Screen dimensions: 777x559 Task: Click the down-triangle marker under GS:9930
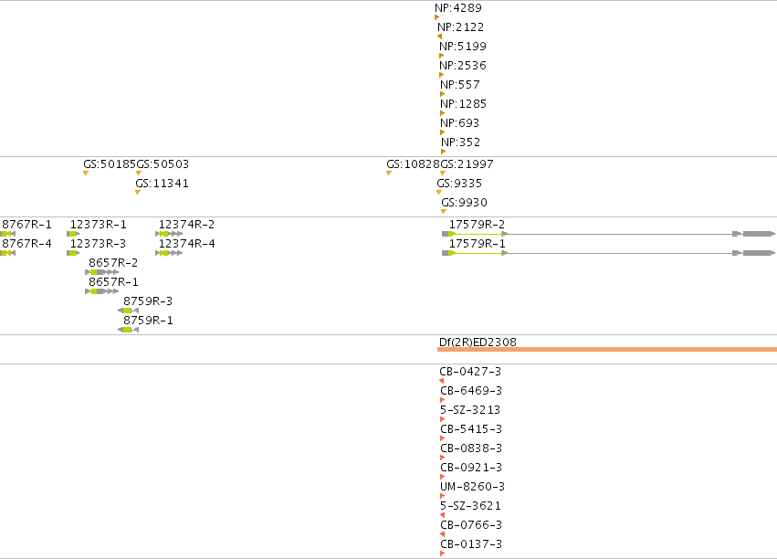click(x=444, y=212)
